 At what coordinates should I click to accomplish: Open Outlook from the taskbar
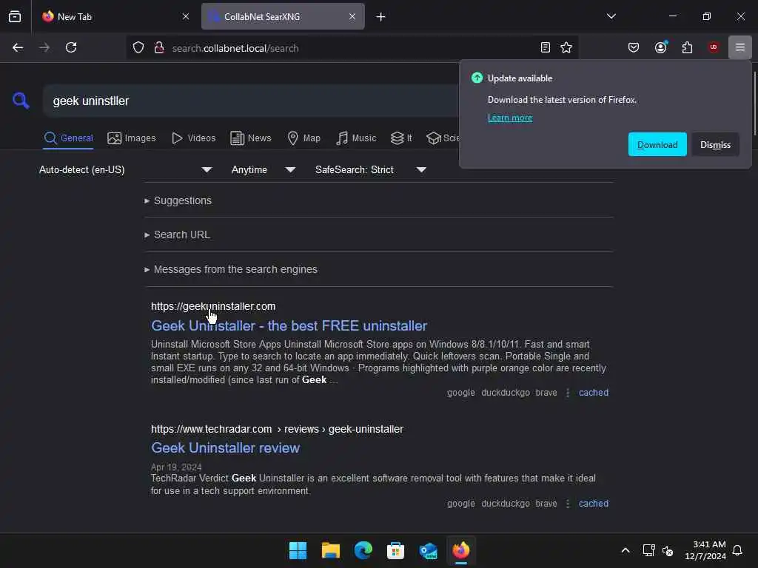coord(429,550)
